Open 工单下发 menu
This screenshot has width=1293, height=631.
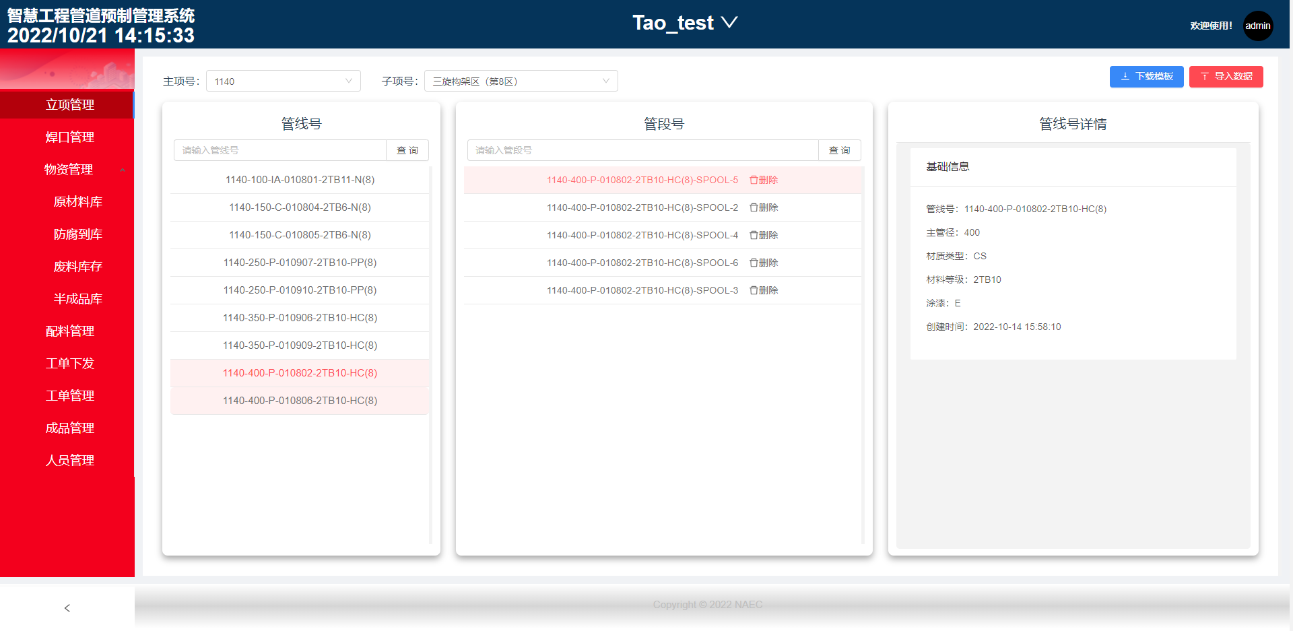[x=67, y=363]
